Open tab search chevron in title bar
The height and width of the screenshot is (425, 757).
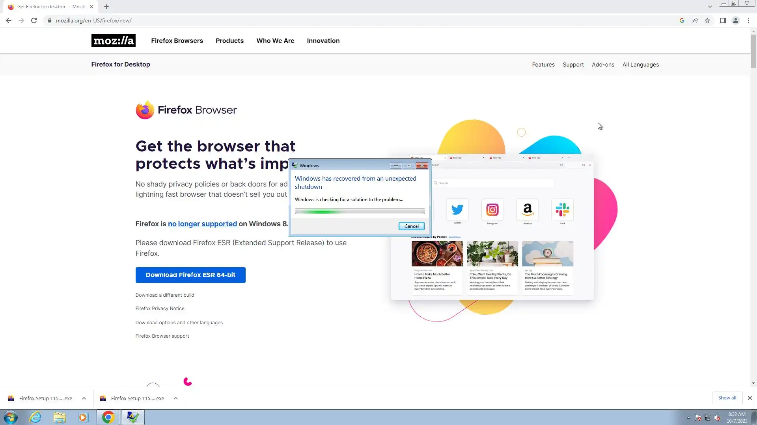point(710,7)
